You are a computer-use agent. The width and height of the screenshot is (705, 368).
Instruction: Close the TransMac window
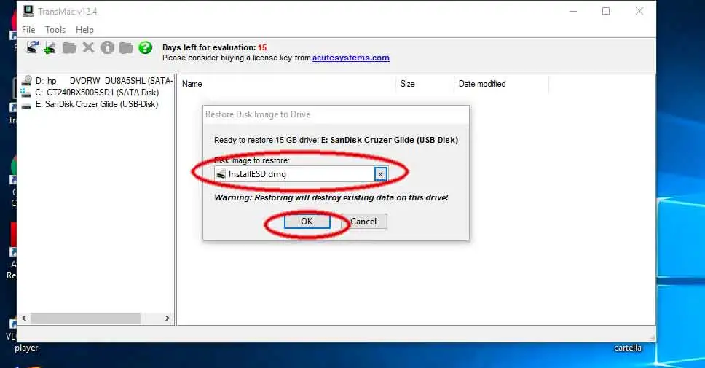(639, 11)
